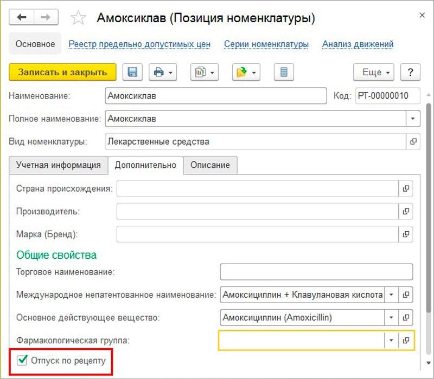Click the Код field
The width and height of the screenshot is (434, 379).
(x=387, y=96)
